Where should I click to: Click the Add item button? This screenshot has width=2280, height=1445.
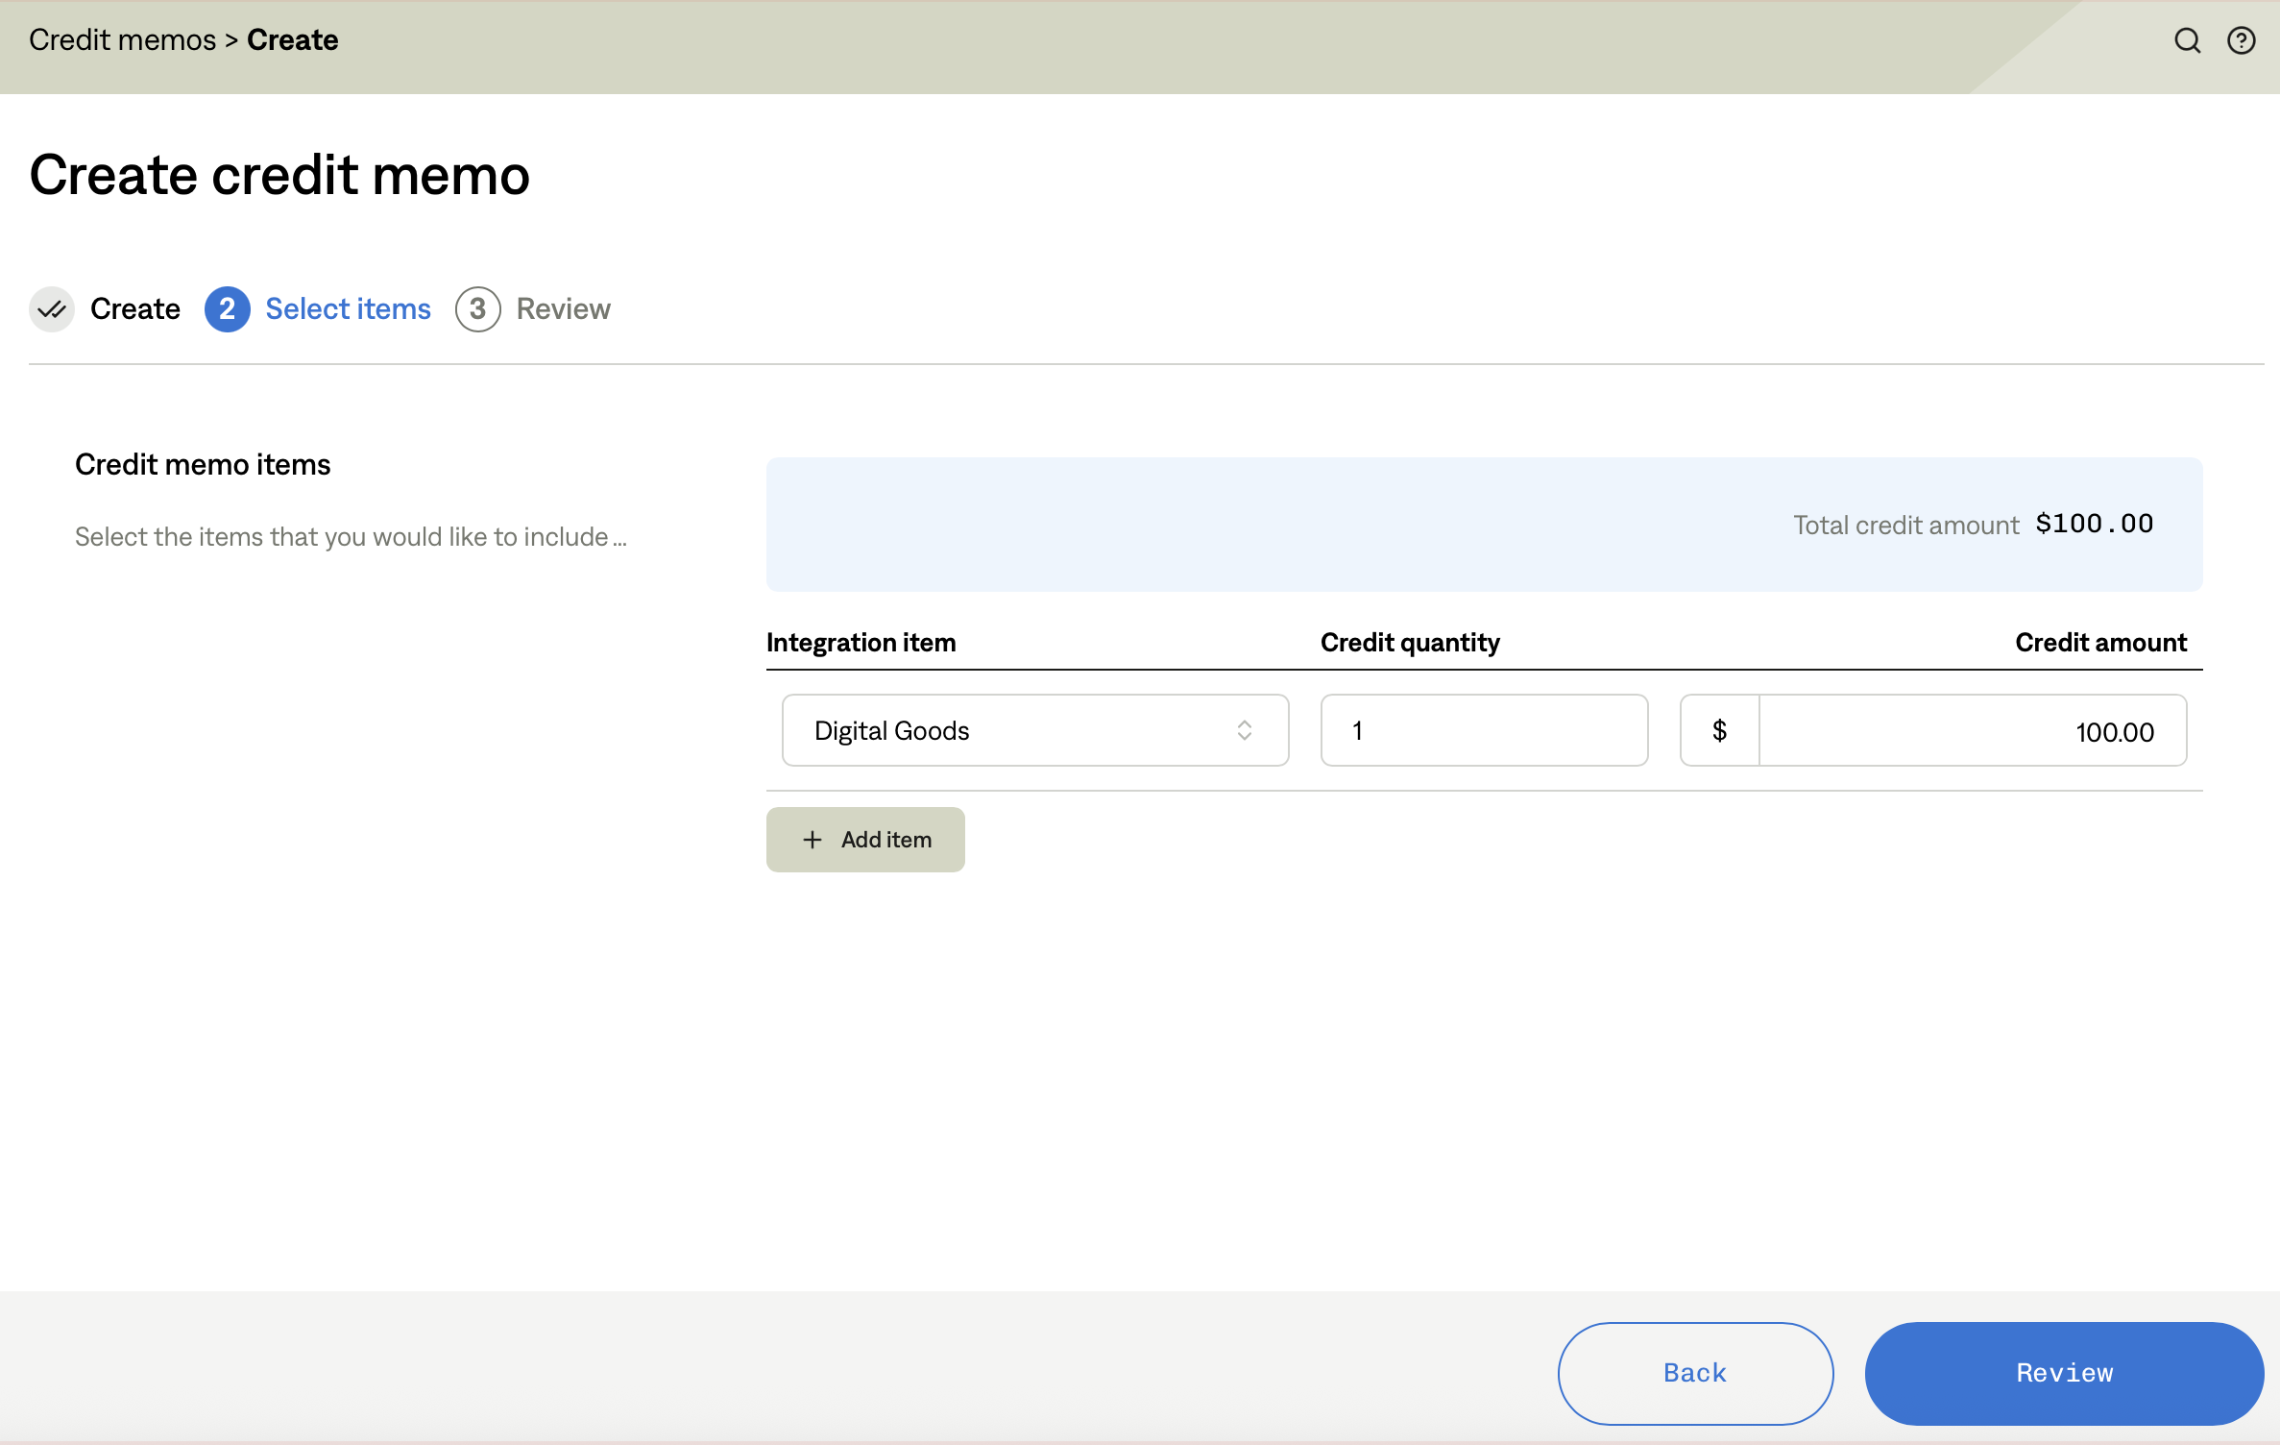click(x=865, y=840)
